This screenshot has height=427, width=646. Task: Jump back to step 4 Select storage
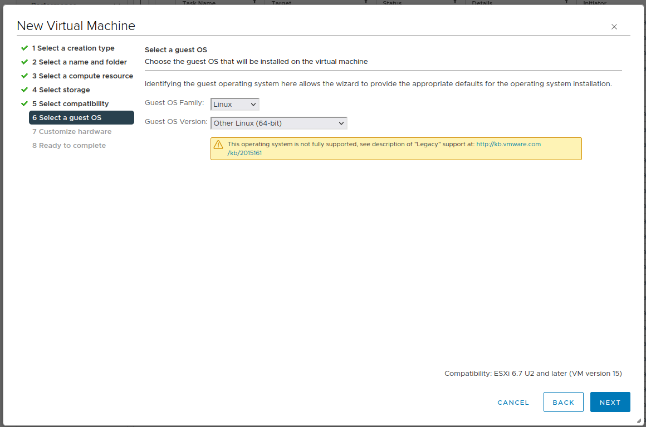pyautogui.click(x=61, y=90)
